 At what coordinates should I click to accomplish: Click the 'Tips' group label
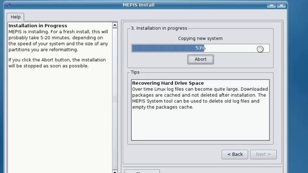point(135,72)
